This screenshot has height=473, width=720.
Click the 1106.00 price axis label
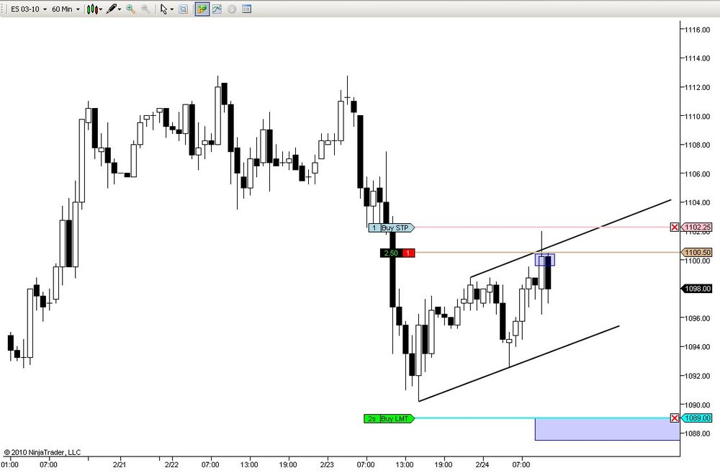click(697, 174)
